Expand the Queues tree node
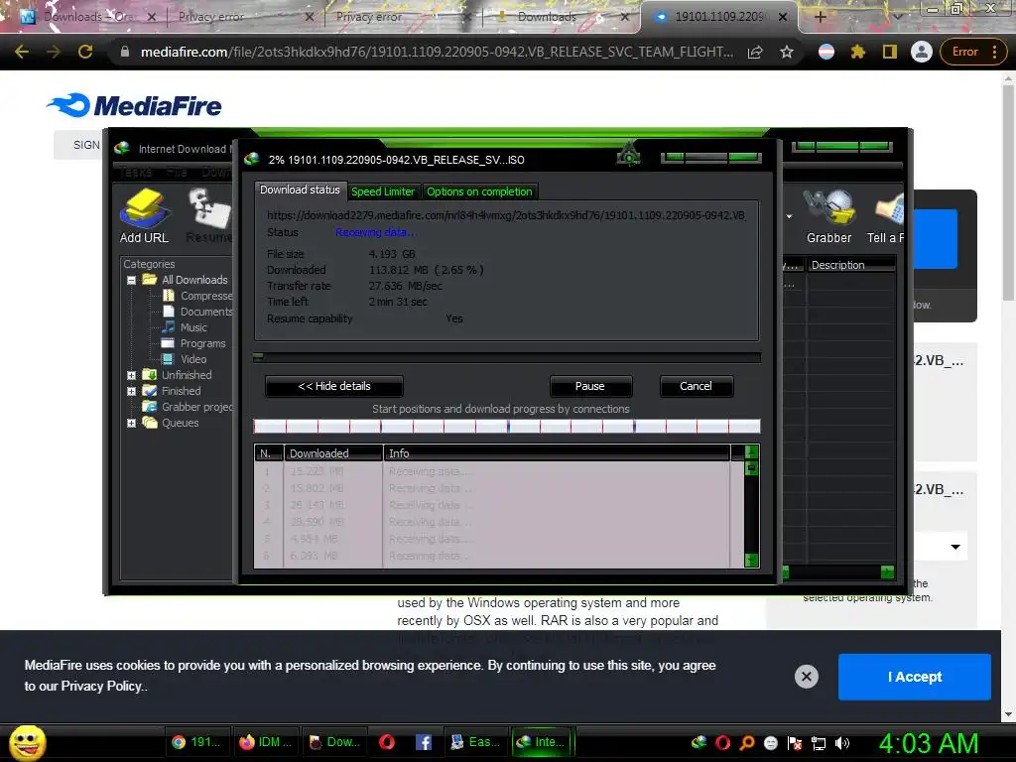1016x762 pixels. pyautogui.click(x=132, y=423)
